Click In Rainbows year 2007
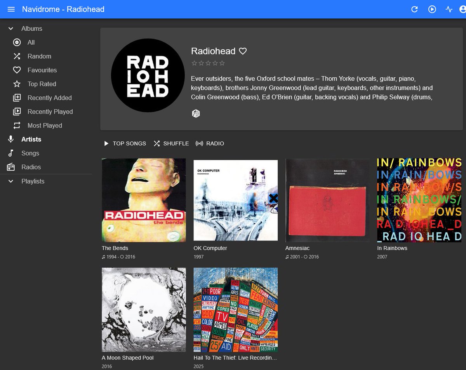Viewport: 466px width, 370px height. click(x=382, y=257)
